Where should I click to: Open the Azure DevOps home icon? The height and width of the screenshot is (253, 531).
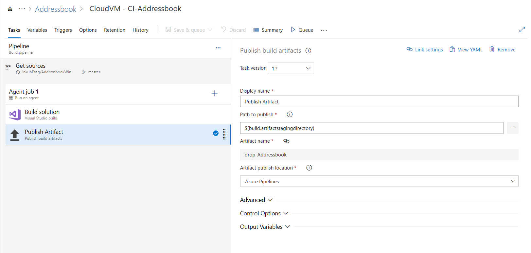pos(10,9)
